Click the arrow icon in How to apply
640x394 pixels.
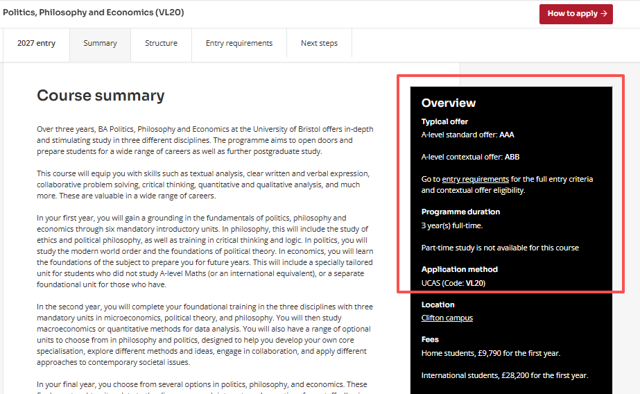pos(604,14)
